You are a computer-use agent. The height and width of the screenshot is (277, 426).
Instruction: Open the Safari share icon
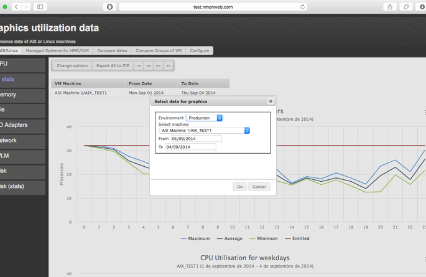pos(390,7)
